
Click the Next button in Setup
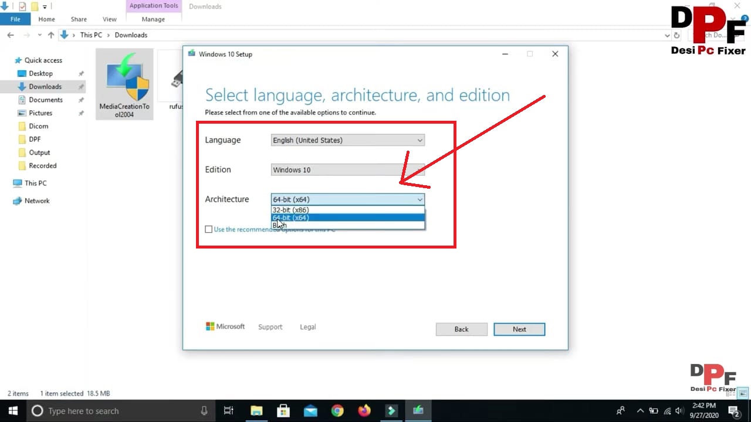[519, 329]
